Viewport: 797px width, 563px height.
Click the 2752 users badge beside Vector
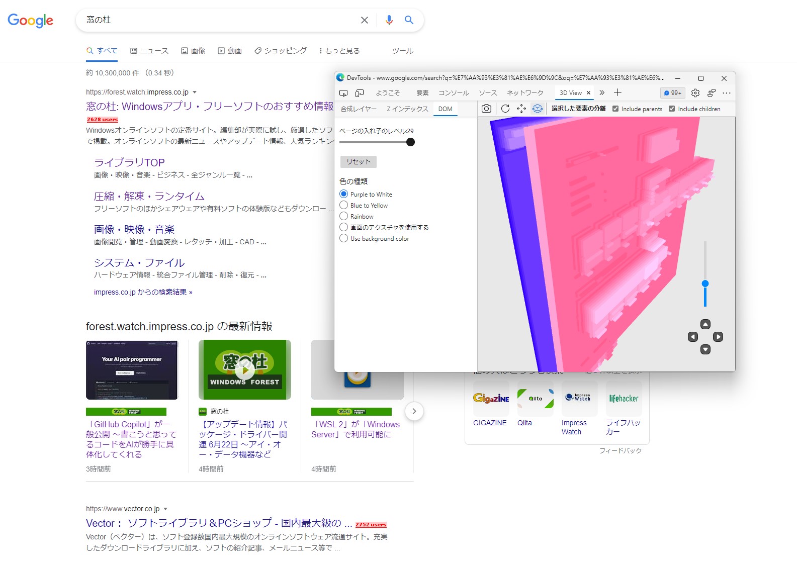coord(371,524)
